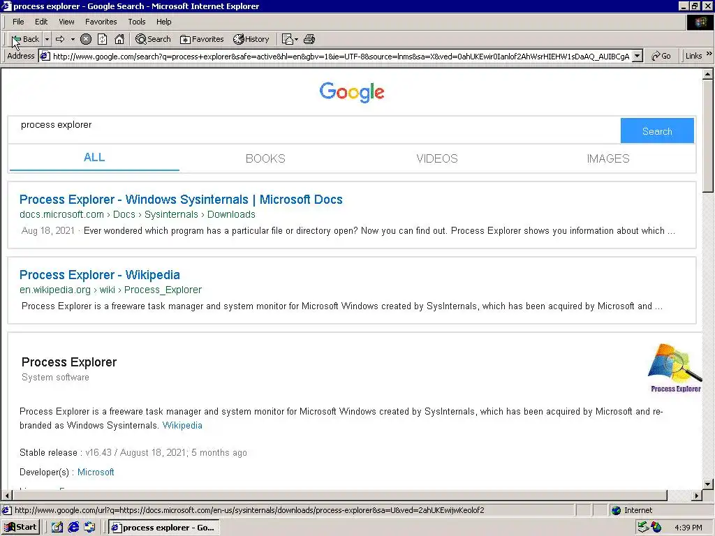Open the Edit menu
Screen dimensions: 715x536
(x=41, y=22)
